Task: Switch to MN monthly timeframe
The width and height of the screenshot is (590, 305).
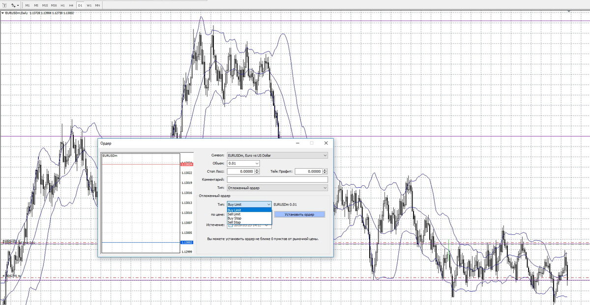Action: [x=97, y=5]
